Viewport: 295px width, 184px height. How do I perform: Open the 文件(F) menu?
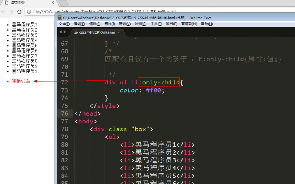[x=64, y=24]
